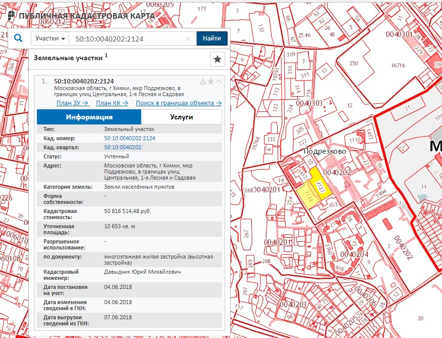The image size is (442, 338).
Task: Open the План ЗУ link
Action: (73, 103)
